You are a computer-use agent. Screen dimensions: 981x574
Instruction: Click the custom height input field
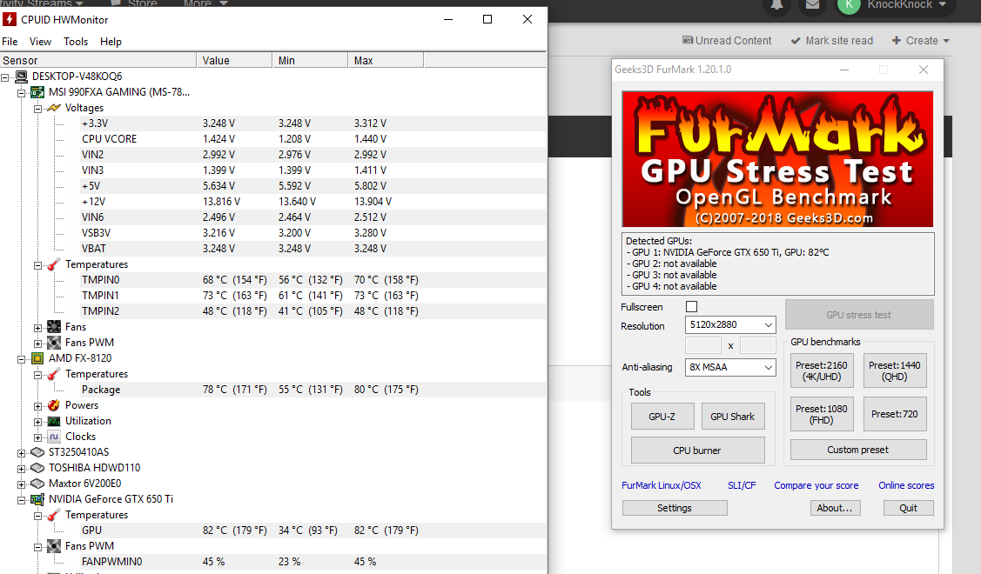[757, 345]
